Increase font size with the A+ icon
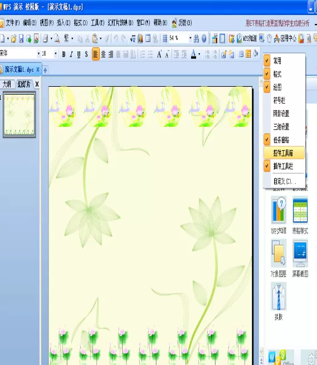The image size is (317, 365). 159,54
